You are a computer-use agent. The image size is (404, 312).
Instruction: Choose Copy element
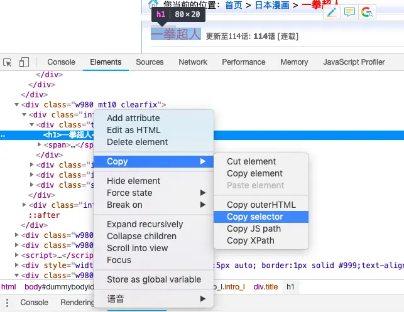point(261,173)
